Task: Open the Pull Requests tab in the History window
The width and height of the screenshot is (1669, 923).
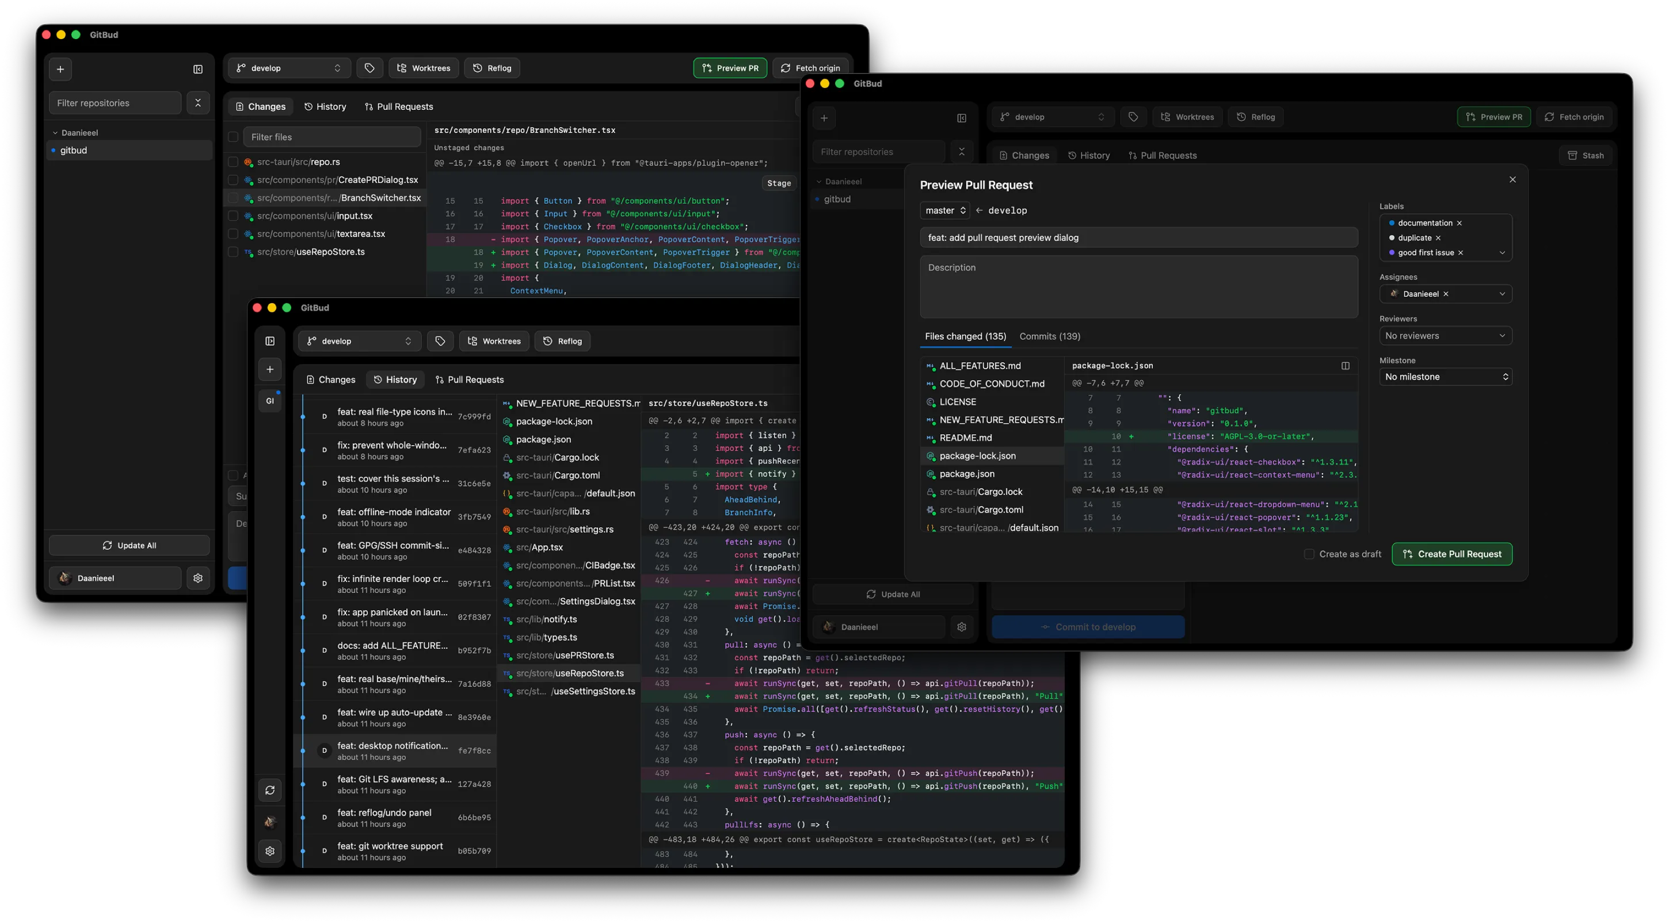Action: point(470,380)
